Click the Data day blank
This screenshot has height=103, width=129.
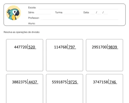93,14
